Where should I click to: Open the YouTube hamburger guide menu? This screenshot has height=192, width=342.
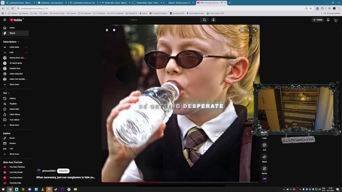click(5, 20)
